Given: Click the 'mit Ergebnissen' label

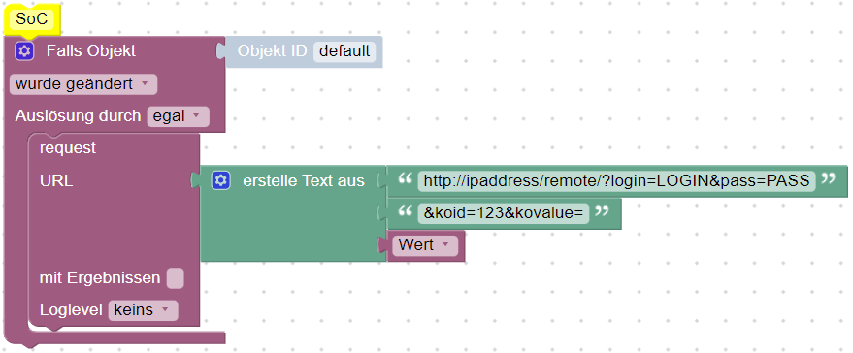Looking at the screenshot, I should [100, 278].
